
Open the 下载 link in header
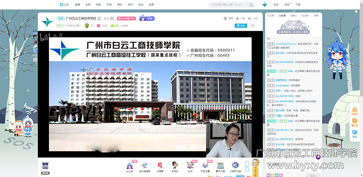[x=298, y=5]
